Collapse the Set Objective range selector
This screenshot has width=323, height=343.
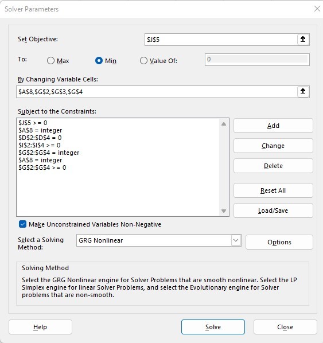tap(303, 40)
